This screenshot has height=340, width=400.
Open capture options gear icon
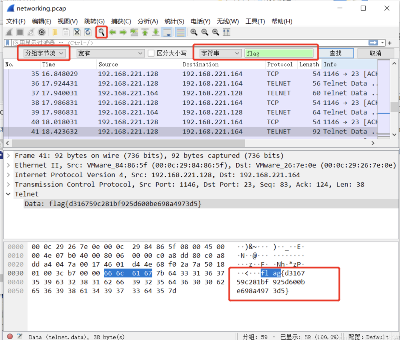pos(41,32)
